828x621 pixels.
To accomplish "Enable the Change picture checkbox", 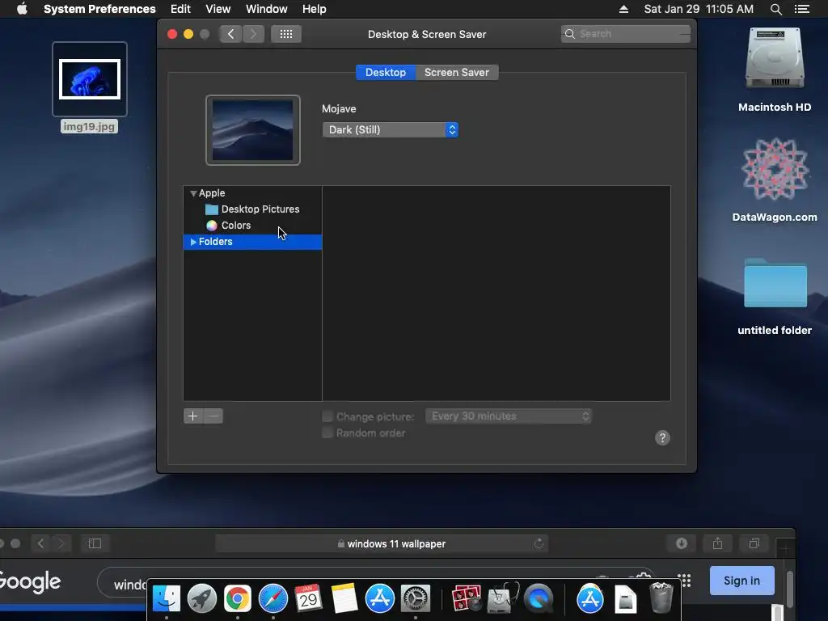I will tap(327, 416).
